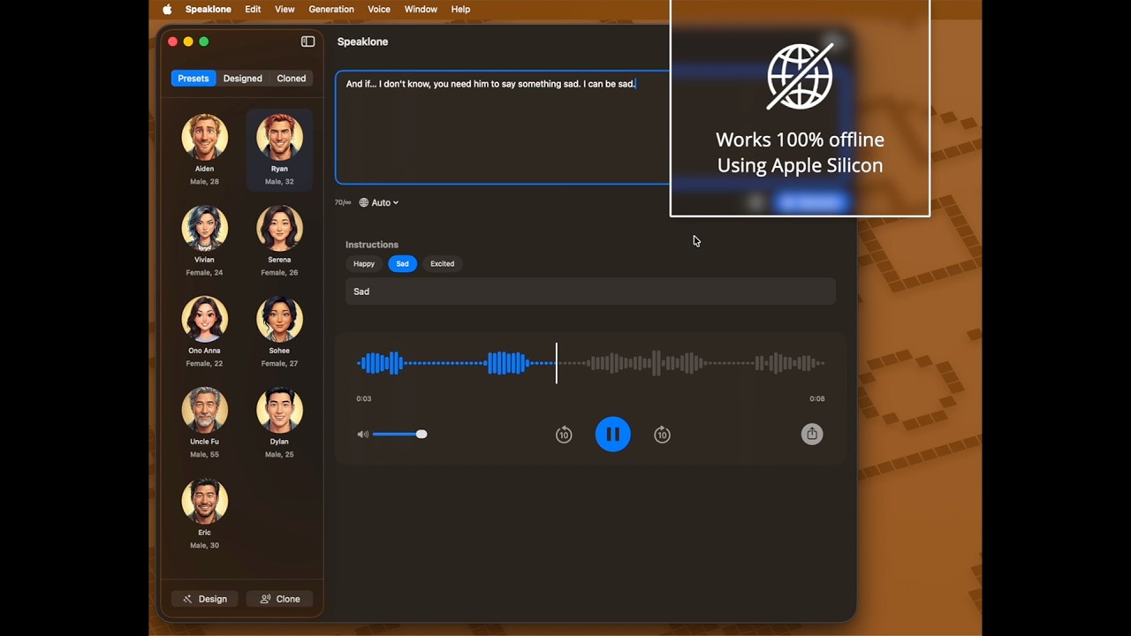Select Eric voice avatar

point(204,501)
